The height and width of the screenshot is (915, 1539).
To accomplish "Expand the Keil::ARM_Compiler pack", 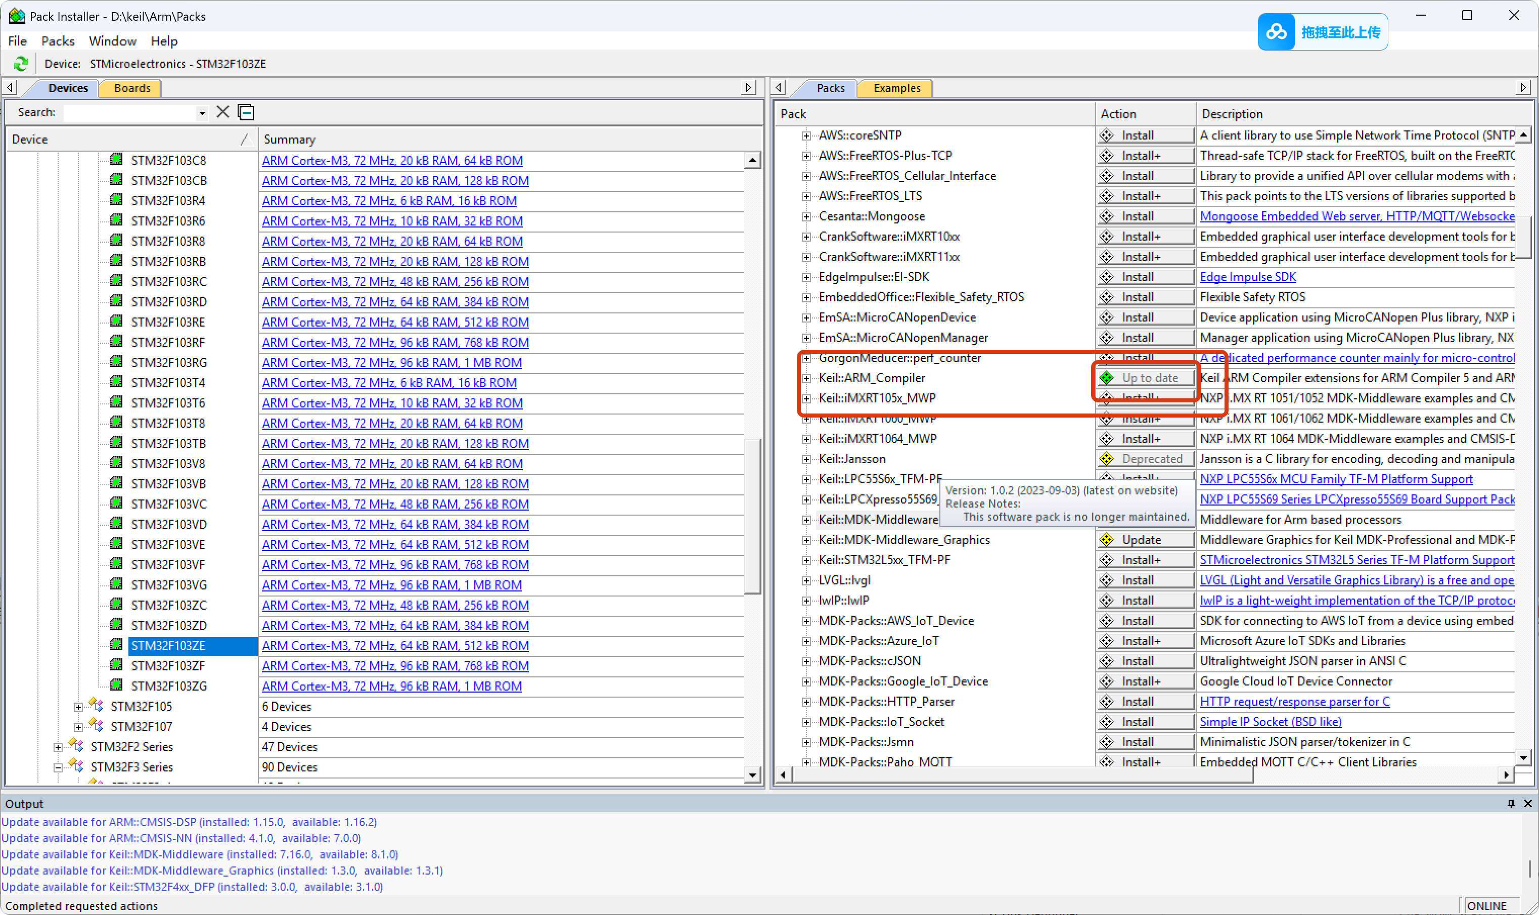I will pyautogui.click(x=806, y=379).
